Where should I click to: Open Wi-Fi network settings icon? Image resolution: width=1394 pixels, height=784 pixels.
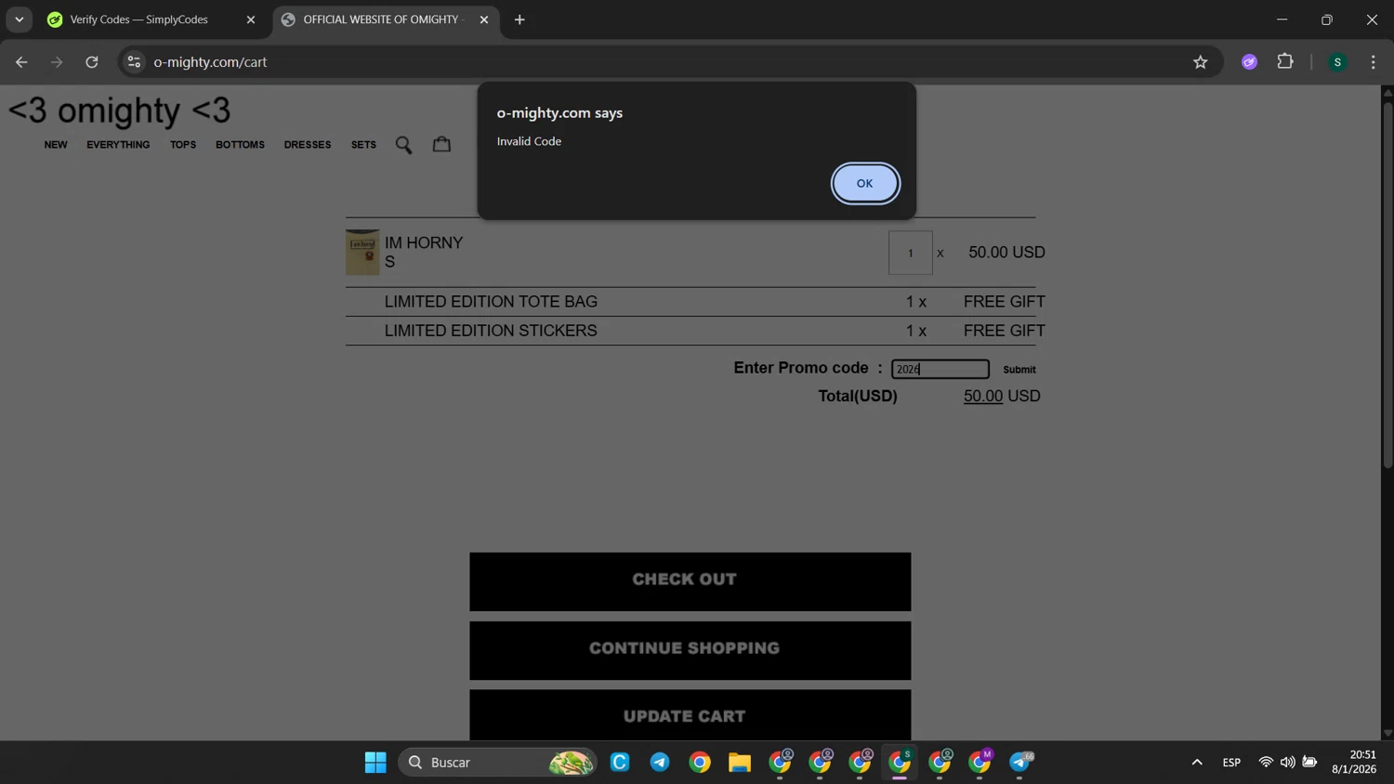click(1266, 763)
